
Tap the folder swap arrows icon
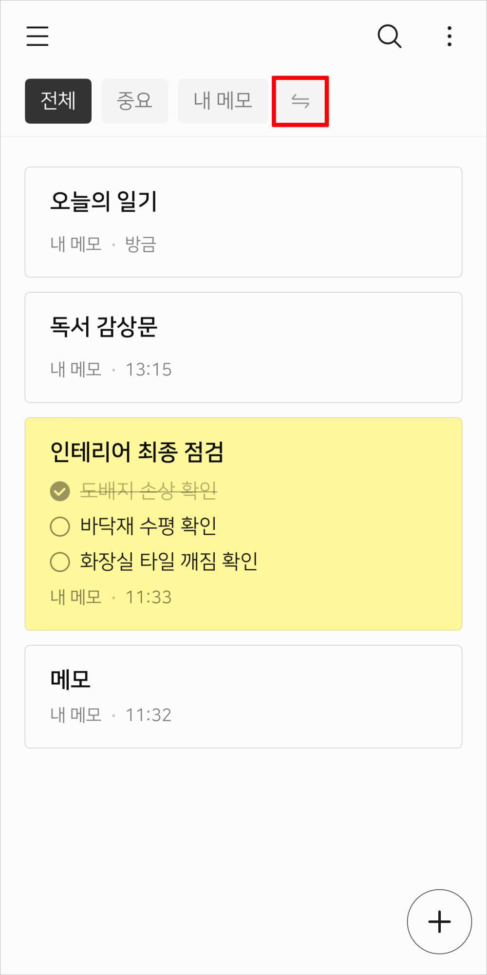[x=300, y=101]
